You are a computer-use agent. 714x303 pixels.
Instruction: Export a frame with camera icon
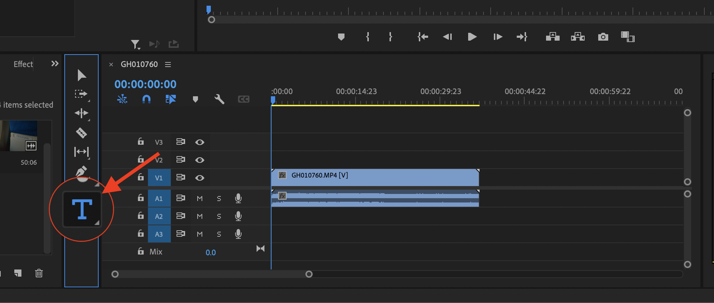603,37
